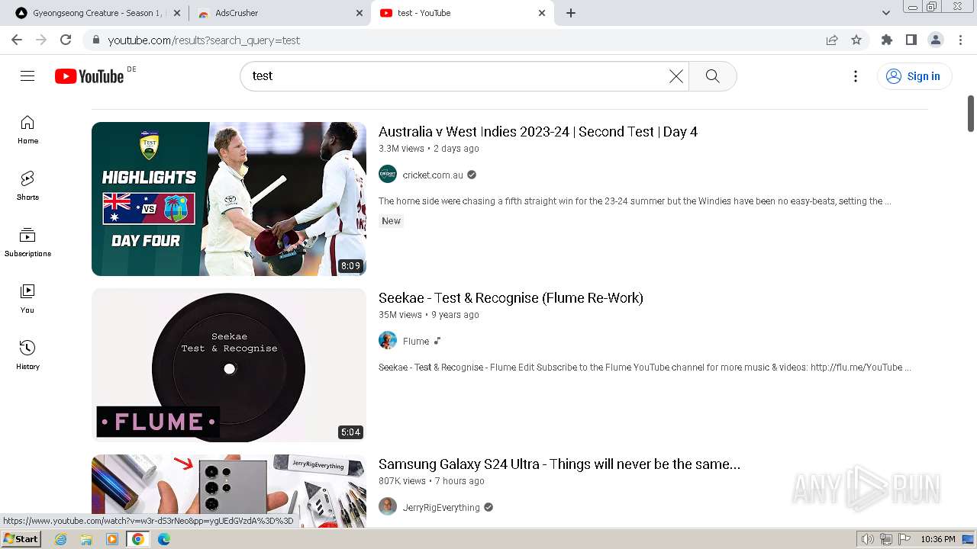The height and width of the screenshot is (549, 977).
Task: Switch to the Gyeongseong Creature tab
Action: pyautogui.click(x=96, y=13)
